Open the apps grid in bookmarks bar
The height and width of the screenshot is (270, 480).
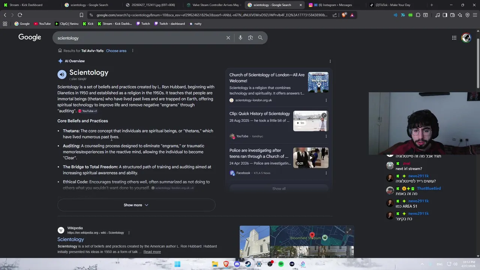click(5, 24)
